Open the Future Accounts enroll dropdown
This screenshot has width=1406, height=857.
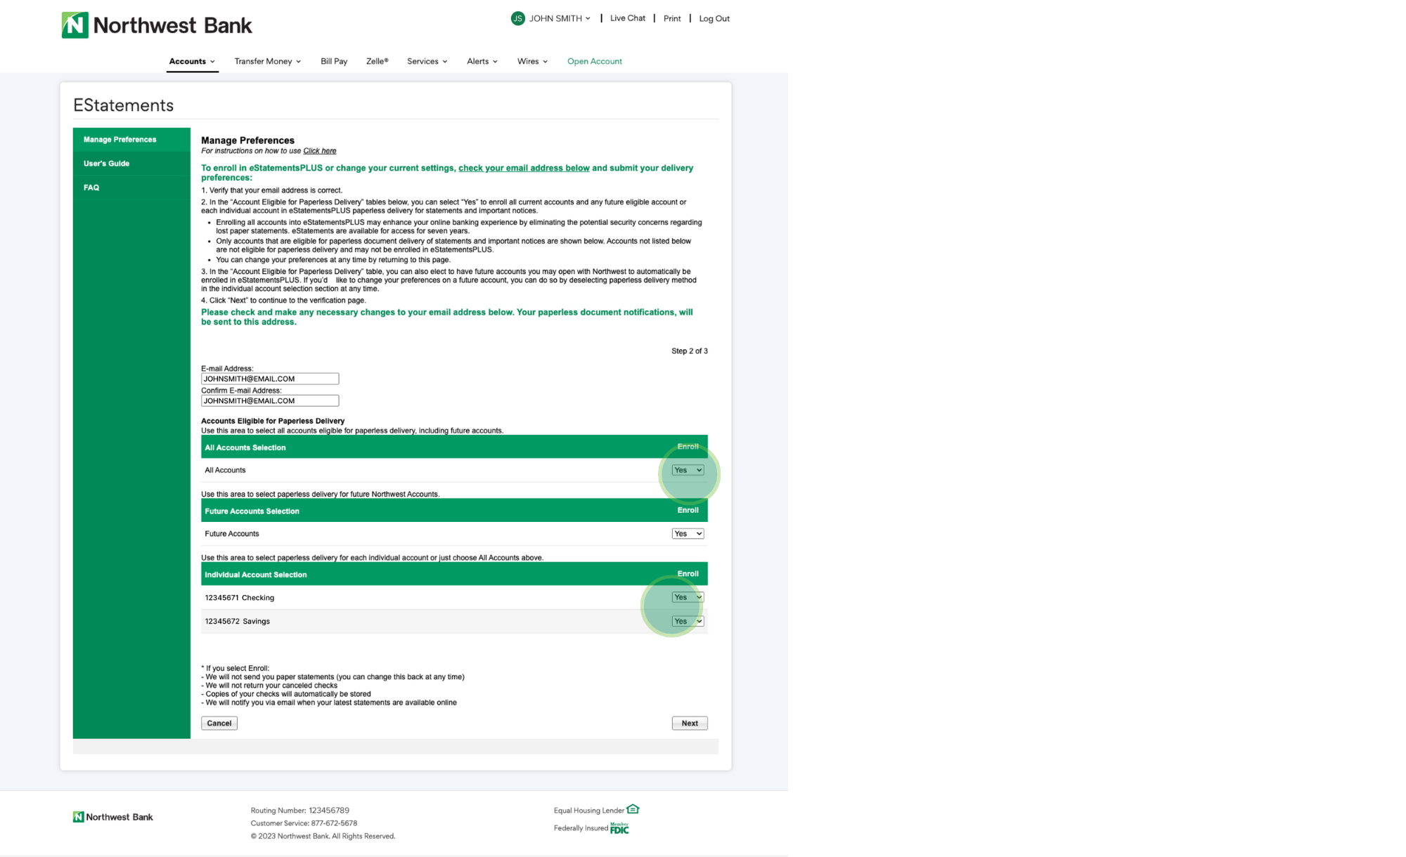point(687,534)
